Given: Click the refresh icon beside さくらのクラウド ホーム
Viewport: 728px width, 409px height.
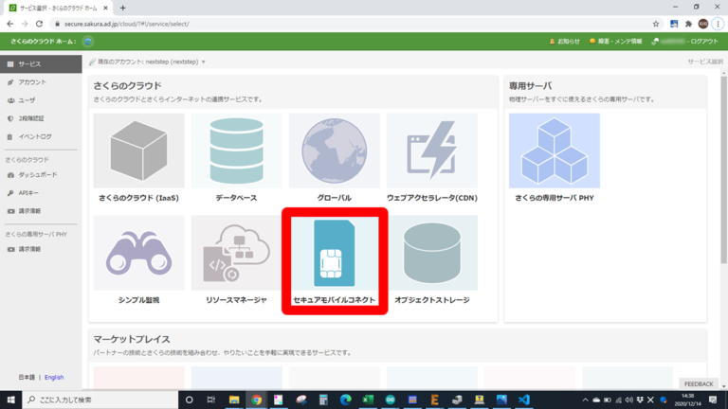Looking at the screenshot, I should (88, 42).
